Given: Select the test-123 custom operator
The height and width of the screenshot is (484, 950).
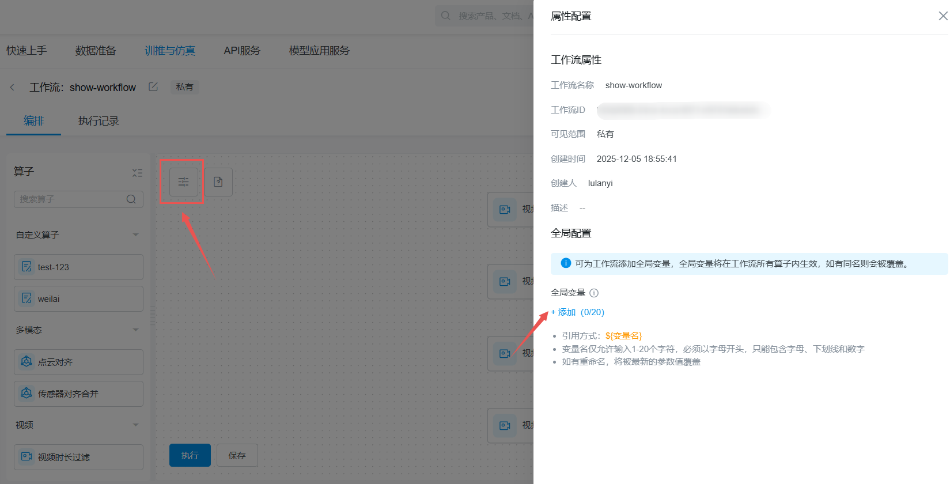Looking at the screenshot, I should coord(78,267).
